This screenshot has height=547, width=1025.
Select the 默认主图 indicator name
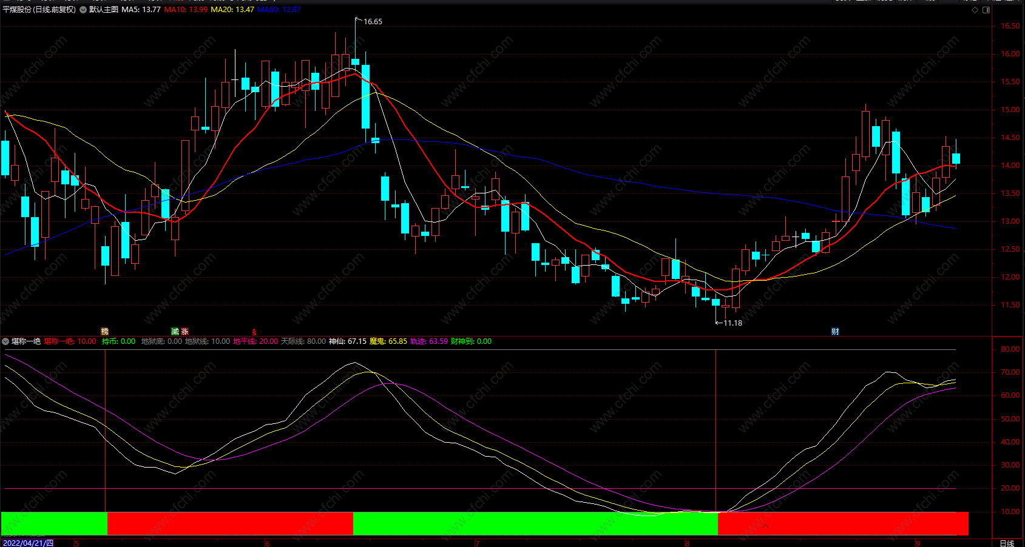(104, 10)
